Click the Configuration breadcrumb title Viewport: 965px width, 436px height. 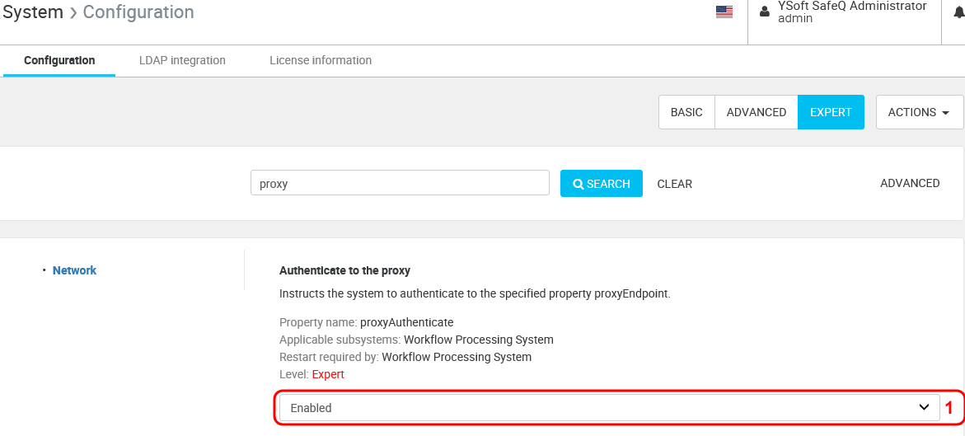138,12
